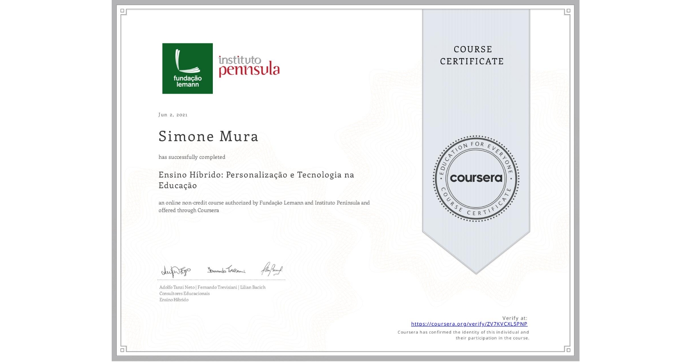Select the date Jun 2, 2021
Viewport: 692px width, 362px height.
pyautogui.click(x=173, y=115)
